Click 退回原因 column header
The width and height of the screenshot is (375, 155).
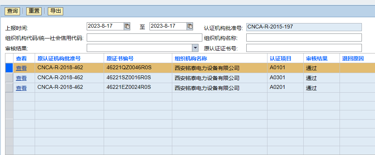[x=357, y=58]
